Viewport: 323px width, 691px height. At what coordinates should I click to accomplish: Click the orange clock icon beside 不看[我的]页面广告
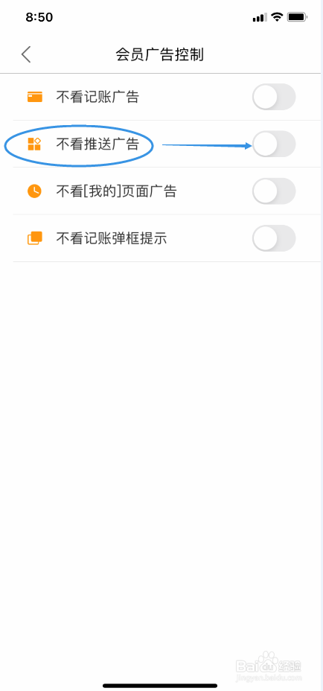point(34,191)
